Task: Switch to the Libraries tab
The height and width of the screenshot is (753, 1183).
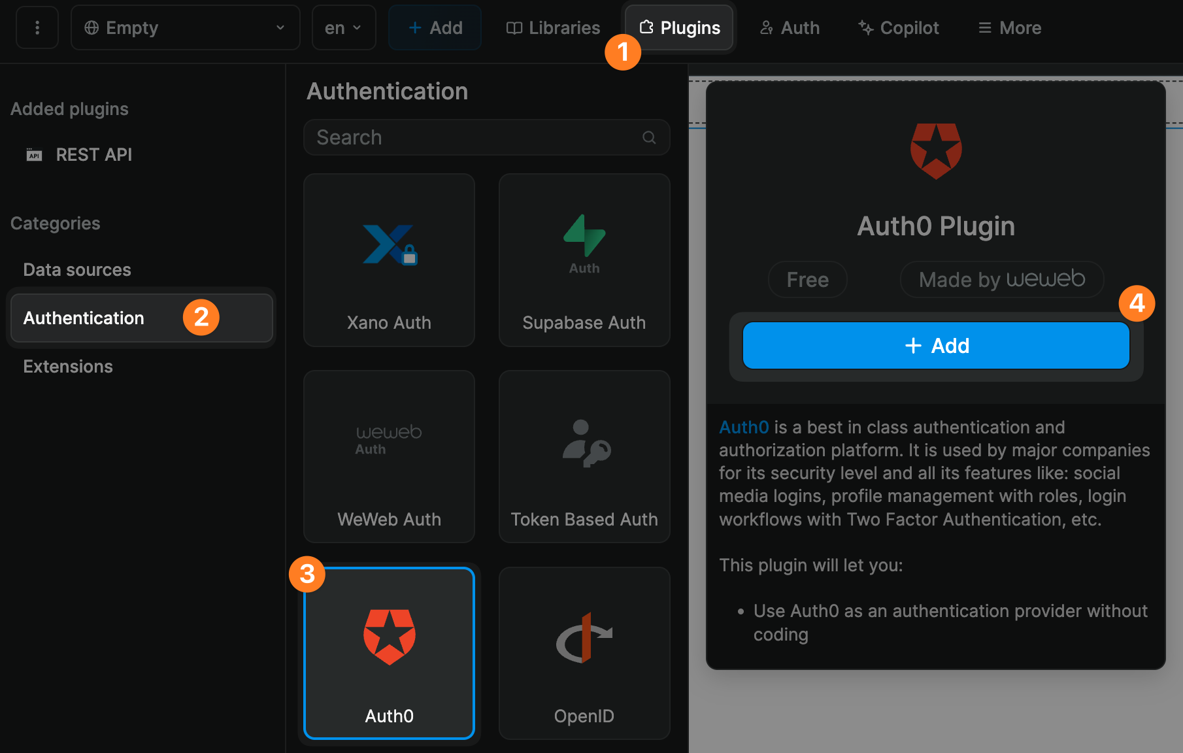Action: pos(552,27)
